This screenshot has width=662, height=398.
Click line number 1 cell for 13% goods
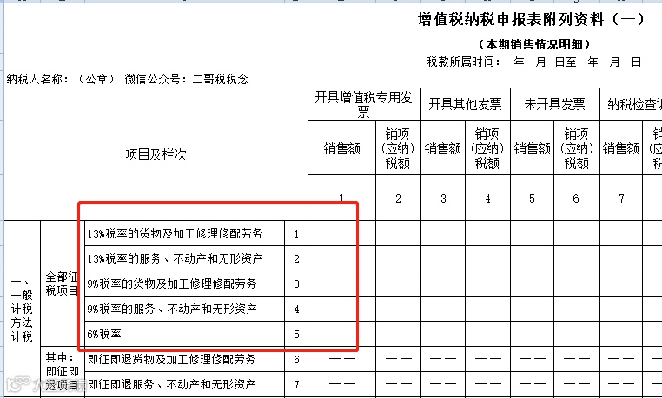[296, 233]
